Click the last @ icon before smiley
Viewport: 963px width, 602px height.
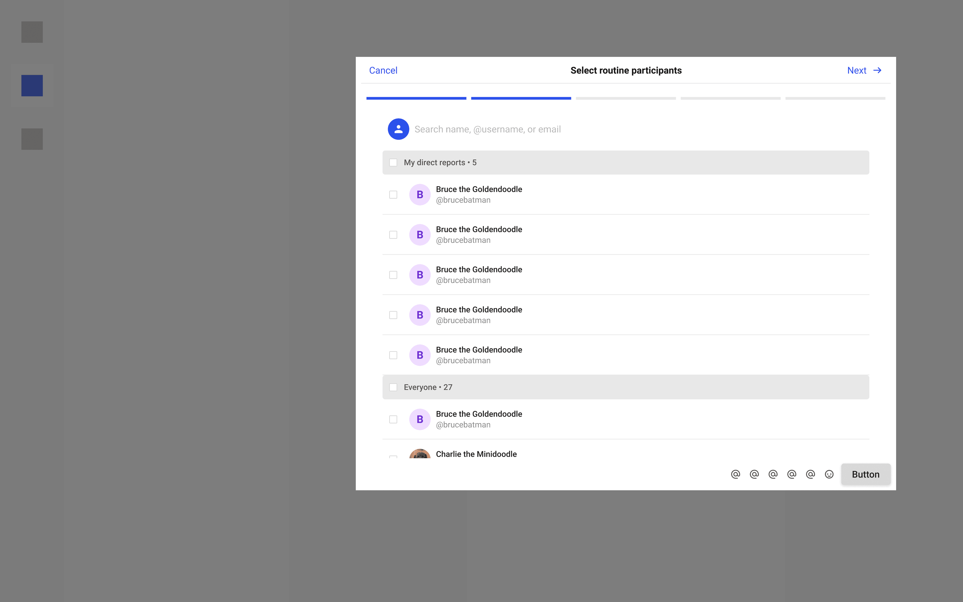tap(810, 474)
